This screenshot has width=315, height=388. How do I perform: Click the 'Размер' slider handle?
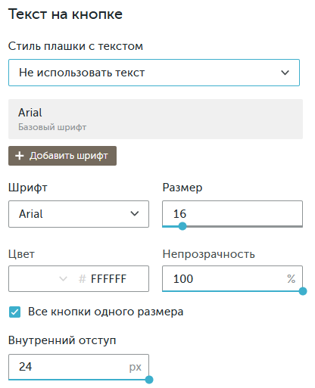pos(182,226)
